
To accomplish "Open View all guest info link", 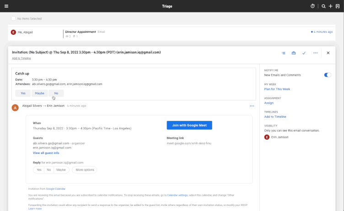I will [46, 153].
